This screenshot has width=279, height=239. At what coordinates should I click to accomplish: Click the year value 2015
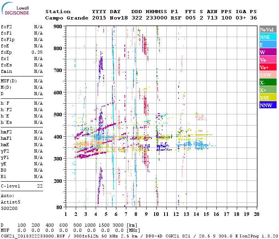pos(99,18)
